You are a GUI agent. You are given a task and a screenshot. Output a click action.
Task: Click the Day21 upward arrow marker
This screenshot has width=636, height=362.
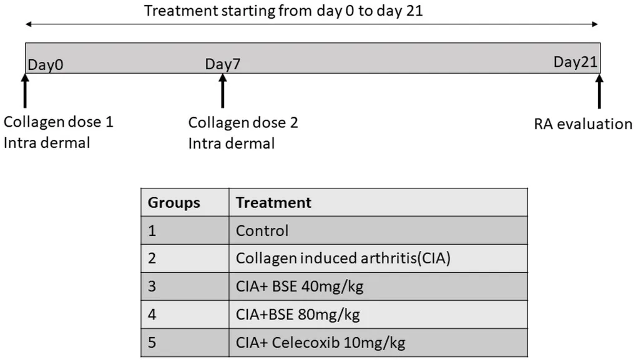click(600, 91)
